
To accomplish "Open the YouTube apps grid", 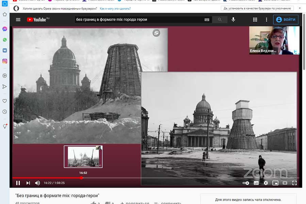I will [255, 19].
